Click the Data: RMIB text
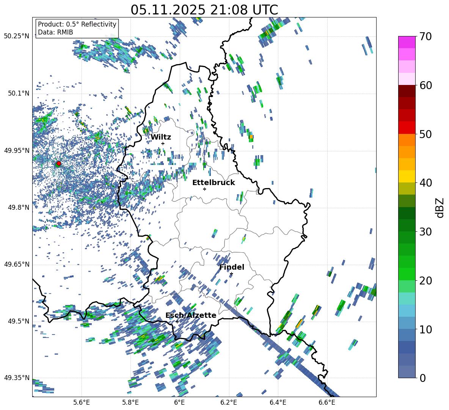Viewport: 449px width, 410px height. pyautogui.click(x=55, y=32)
